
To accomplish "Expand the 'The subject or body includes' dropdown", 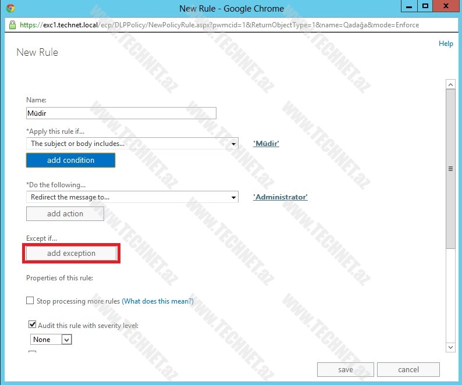I will pyautogui.click(x=132, y=144).
